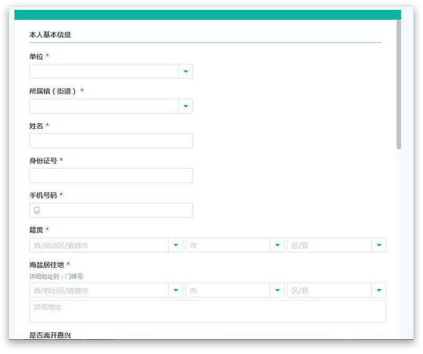The height and width of the screenshot is (354, 423).
Task: Click the 所属镇（街道） selection box
Action: tap(104, 106)
